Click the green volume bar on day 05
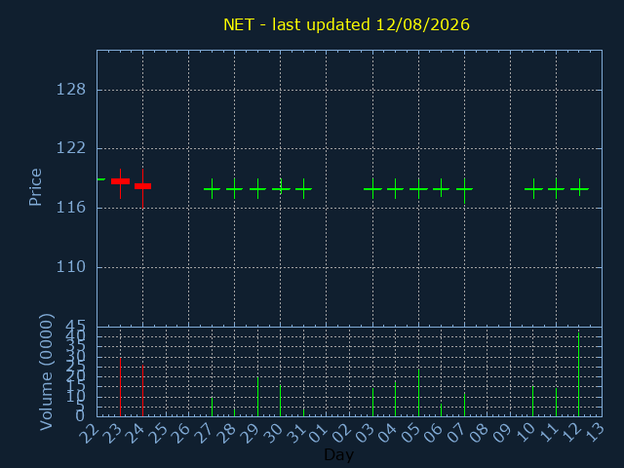The width and height of the screenshot is (624, 468). click(418, 393)
